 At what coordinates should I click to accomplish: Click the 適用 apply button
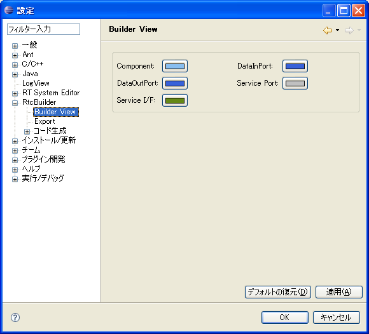(339, 292)
